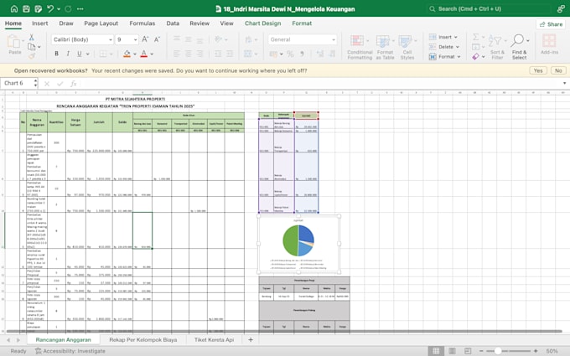Click No on the recovered workbooks bar
Screen dimensions: 570x356
point(558,70)
